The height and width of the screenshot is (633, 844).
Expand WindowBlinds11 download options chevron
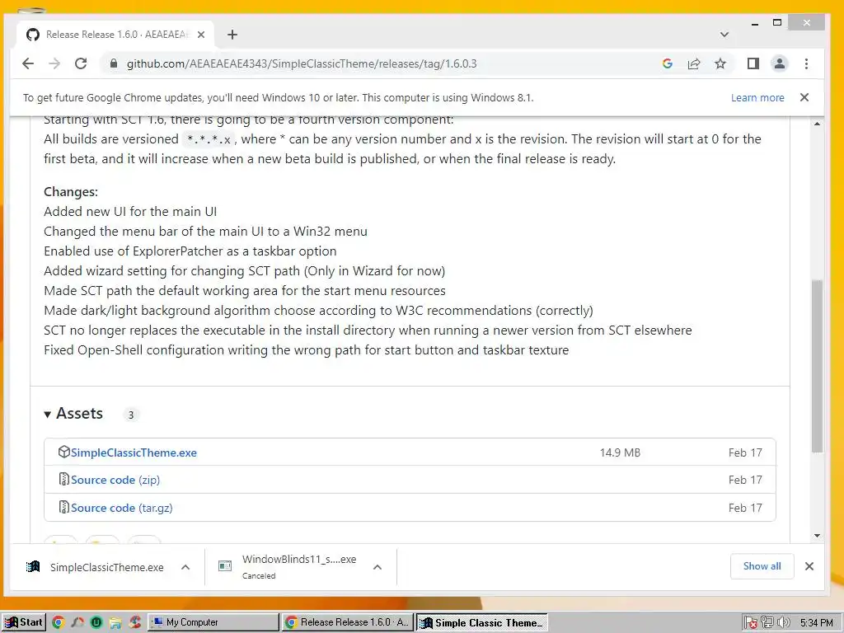click(x=377, y=567)
